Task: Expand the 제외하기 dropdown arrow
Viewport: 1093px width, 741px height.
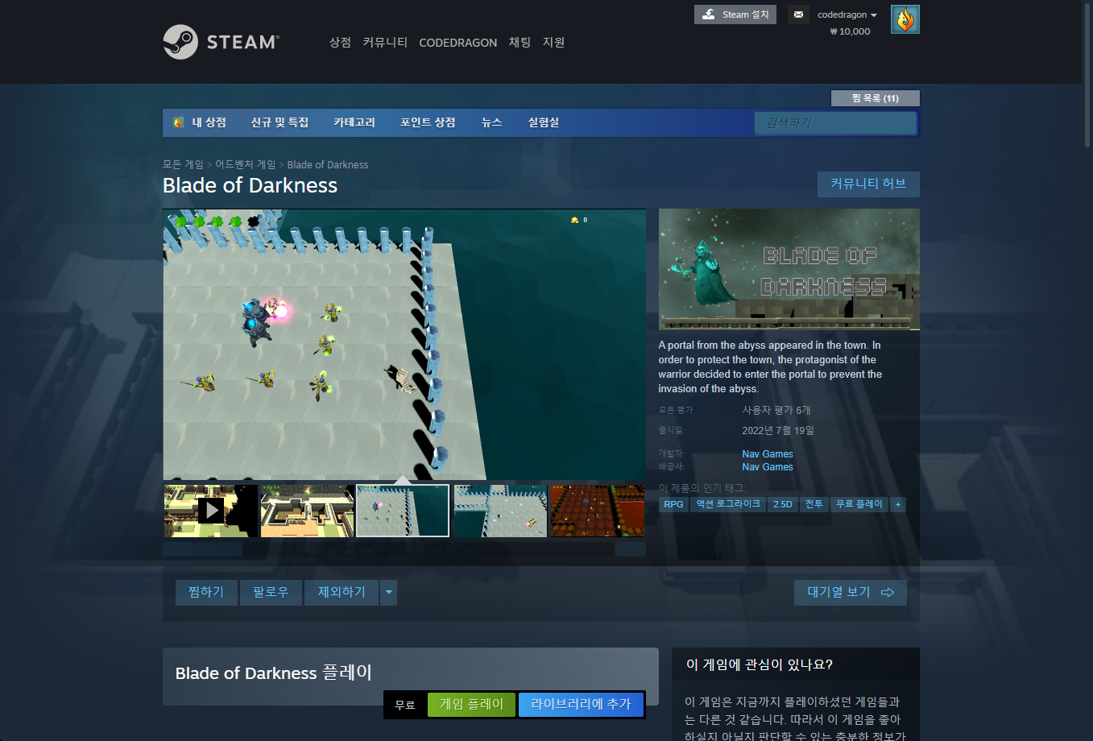Action: (x=389, y=592)
